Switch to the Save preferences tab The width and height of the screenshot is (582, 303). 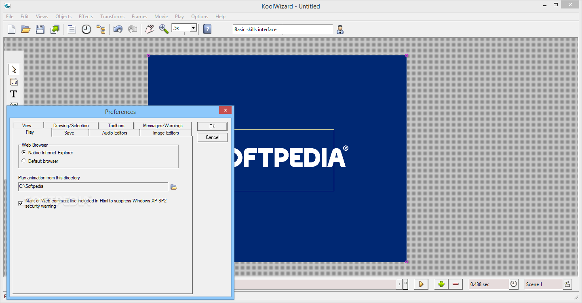(x=70, y=133)
